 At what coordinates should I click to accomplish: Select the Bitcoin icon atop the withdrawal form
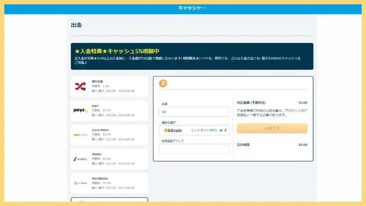point(164,84)
